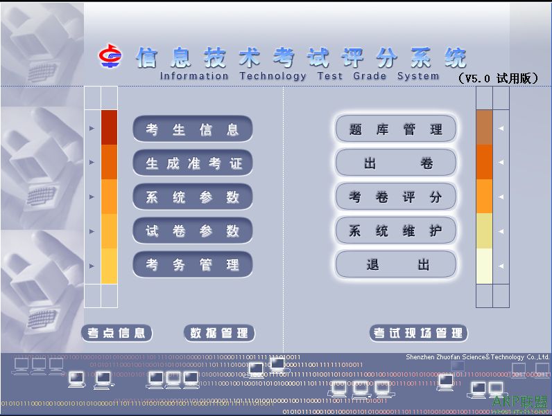The width and height of the screenshot is (552, 416).
Task: Click the red logo beside the title
Action: (x=110, y=55)
